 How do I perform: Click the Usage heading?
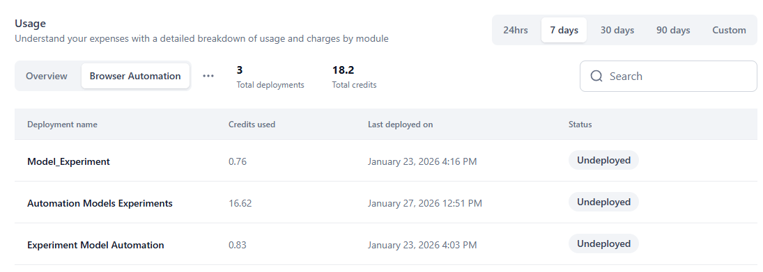30,24
